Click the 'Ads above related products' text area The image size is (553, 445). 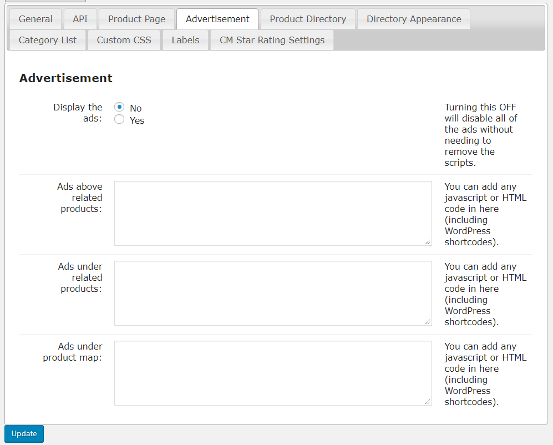click(273, 213)
